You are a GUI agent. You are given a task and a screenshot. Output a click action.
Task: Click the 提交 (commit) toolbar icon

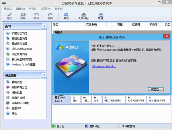click(9, 15)
